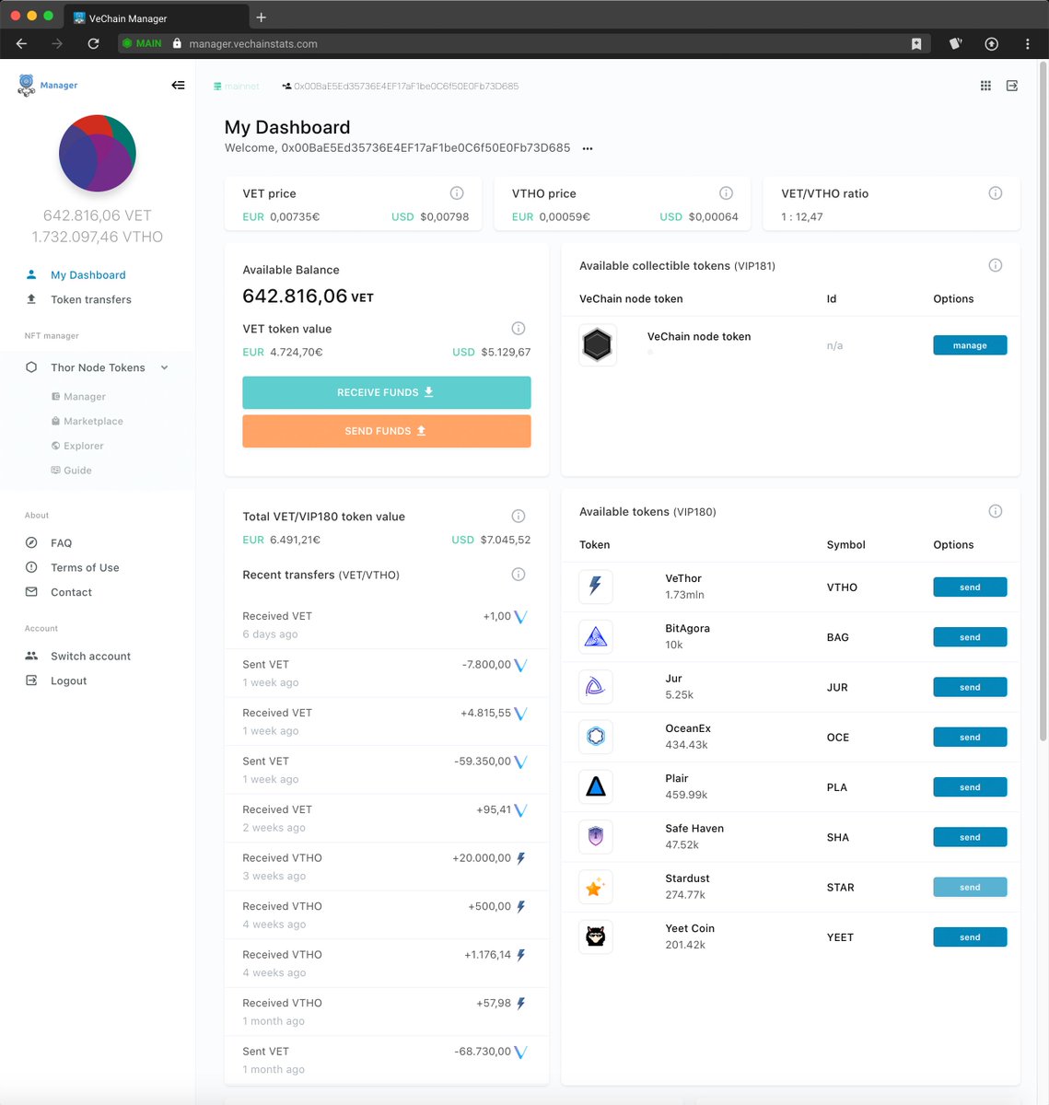The height and width of the screenshot is (1105, 1049).
Task: Click the Stardust token icon
Action: click(596, 888)
